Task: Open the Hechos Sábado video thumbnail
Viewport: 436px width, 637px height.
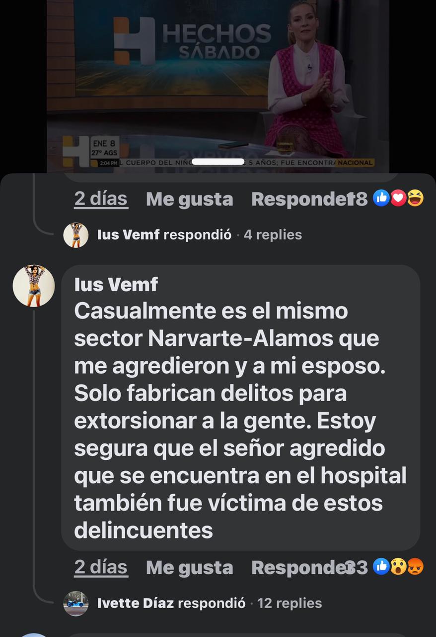Action: tap(218, 86)
